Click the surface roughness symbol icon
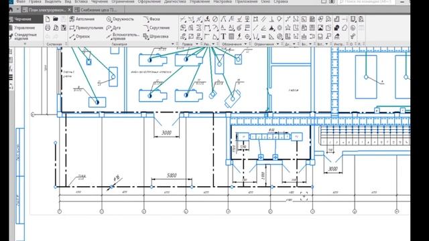Screen dimensions: 429x241 click(x=239, y=19)
